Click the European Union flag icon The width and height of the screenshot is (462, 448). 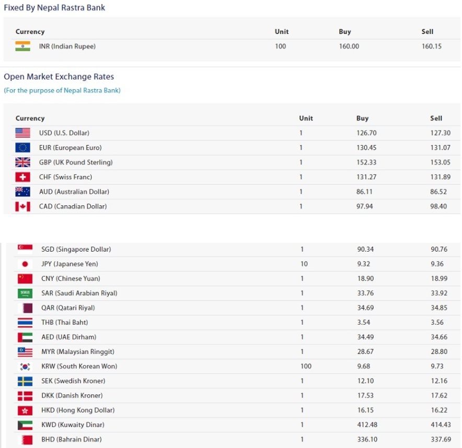coord(22,147)
